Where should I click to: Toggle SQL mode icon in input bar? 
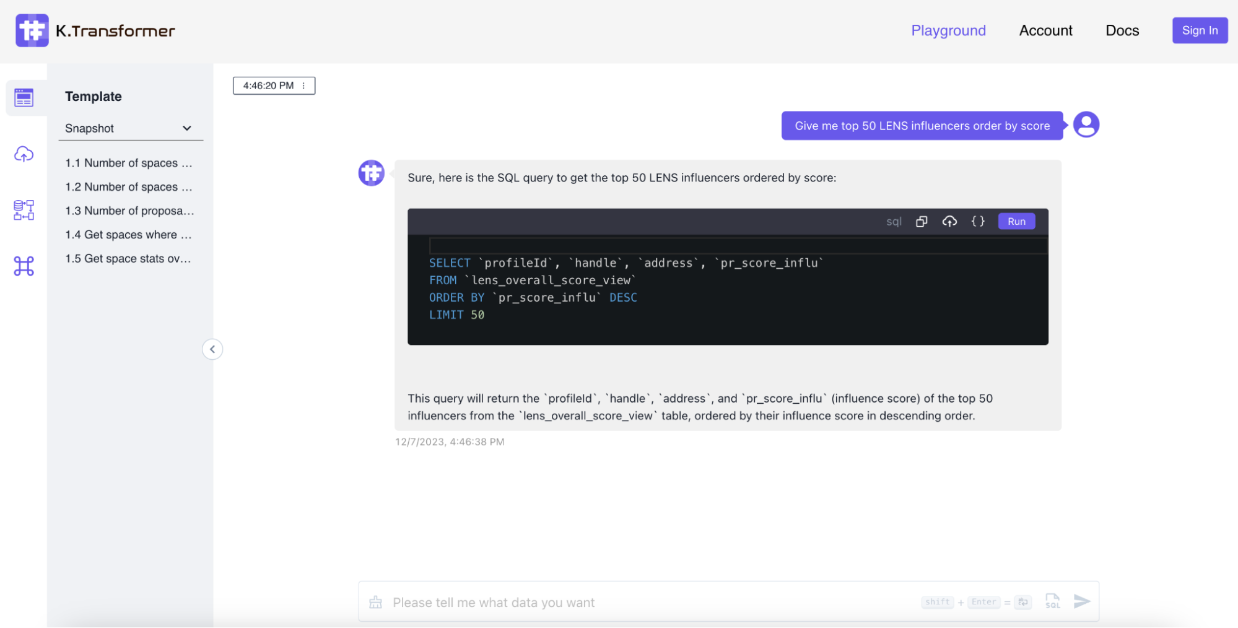pos(1052,601)
